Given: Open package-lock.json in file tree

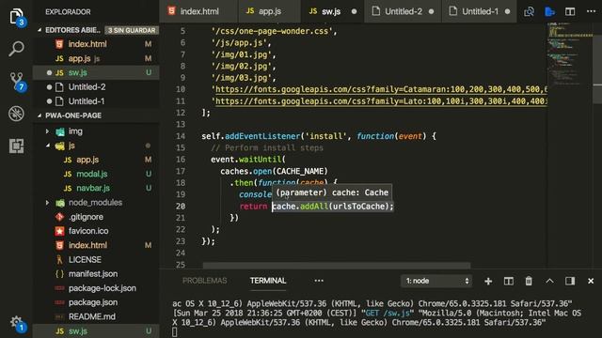Looking at the screenshot, I should 96,288.
